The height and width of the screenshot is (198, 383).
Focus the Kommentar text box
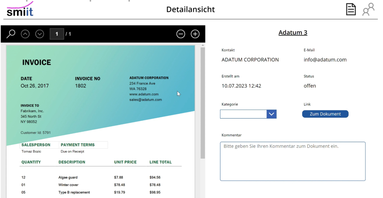[292, 161]
